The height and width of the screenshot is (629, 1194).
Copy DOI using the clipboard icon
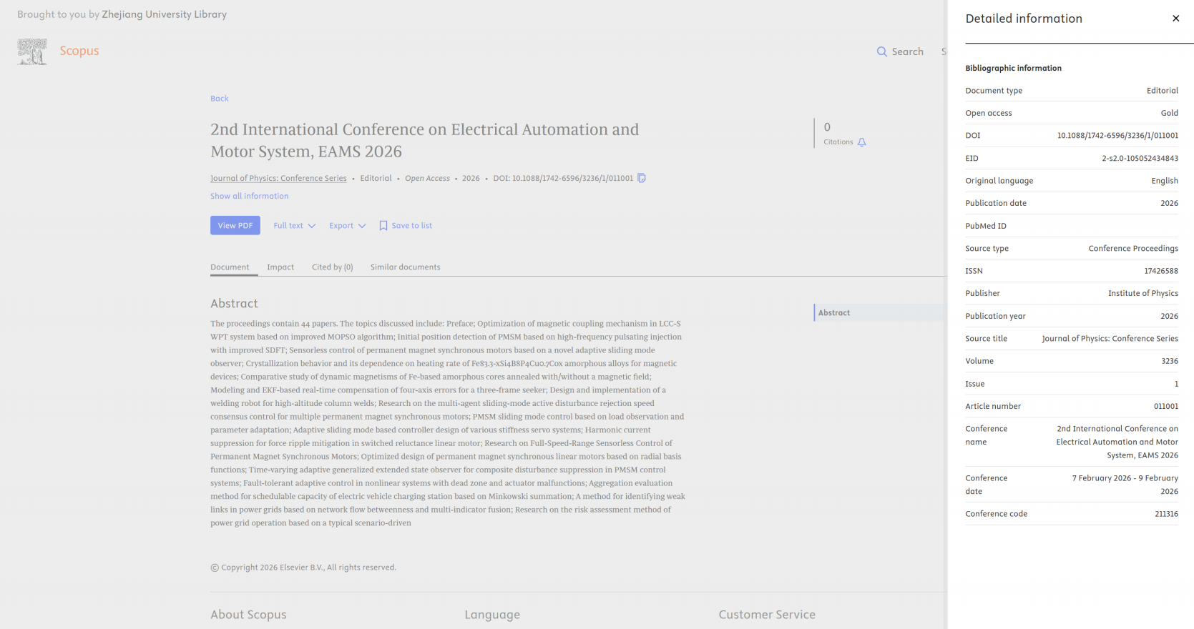pos(642,178)
